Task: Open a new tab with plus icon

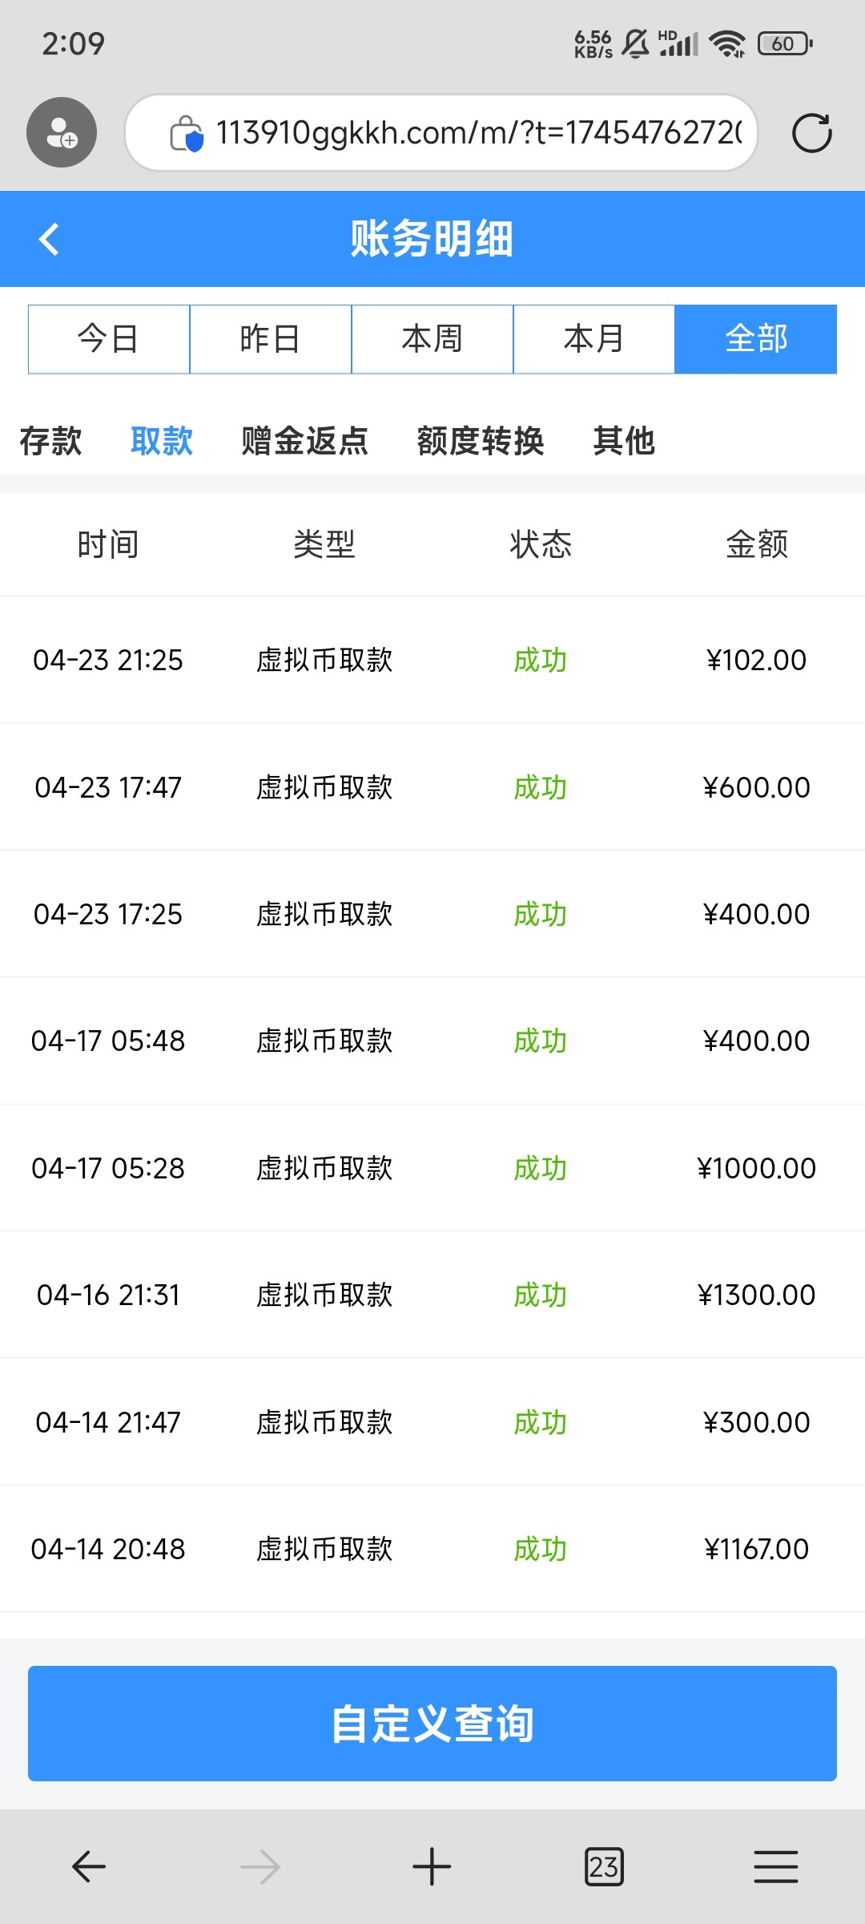Action: pos(432,1866)
